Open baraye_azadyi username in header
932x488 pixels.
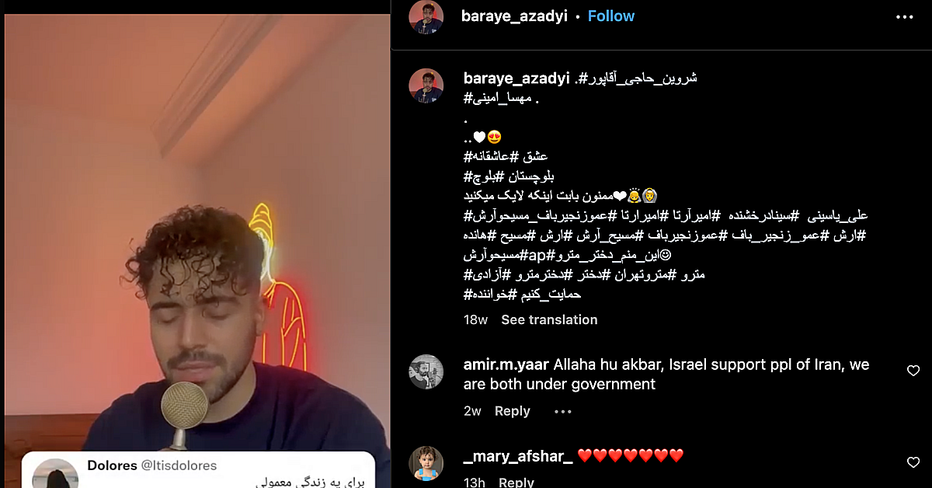click(x=516, y=16)
